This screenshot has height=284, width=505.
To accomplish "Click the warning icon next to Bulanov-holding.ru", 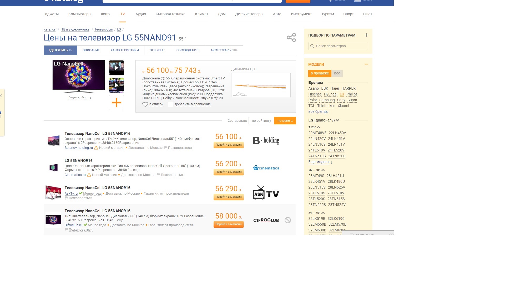I will (96, 148).
